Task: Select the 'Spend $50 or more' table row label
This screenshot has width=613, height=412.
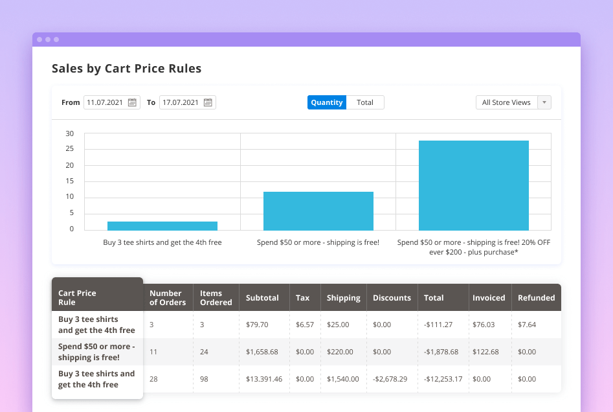Action: [x=96, y=352]
